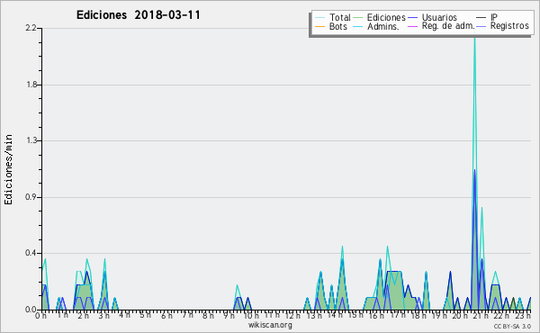Click the '3 h' x-axis label
540x333 pixels.
click(x=103, y=315)
